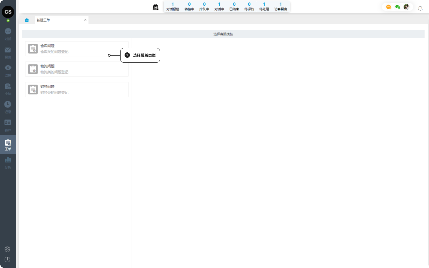Choose the 财务问题 template

pos(77,89)
